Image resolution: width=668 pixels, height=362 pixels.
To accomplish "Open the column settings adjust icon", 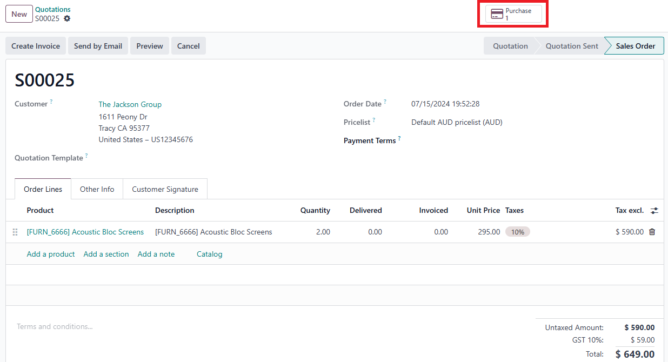I will 654,211.
